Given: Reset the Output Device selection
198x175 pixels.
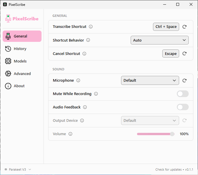Looking at the screenshot, I should [184, 120].
